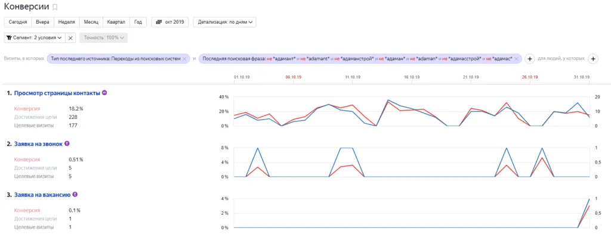
Task: Add a visit condition with plus button
Action: 530,59
